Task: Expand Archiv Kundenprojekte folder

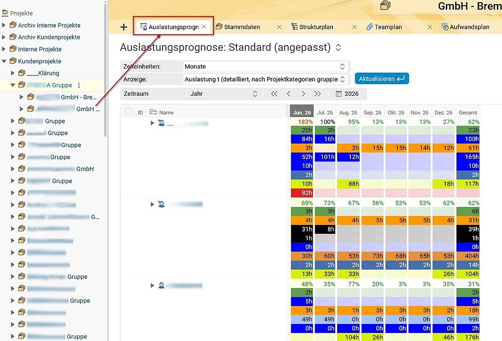Action: [x=4, y=37]
